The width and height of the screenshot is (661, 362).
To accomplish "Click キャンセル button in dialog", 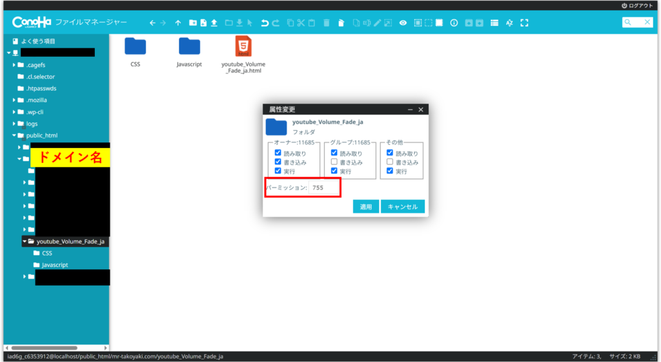I will point(403,206).
